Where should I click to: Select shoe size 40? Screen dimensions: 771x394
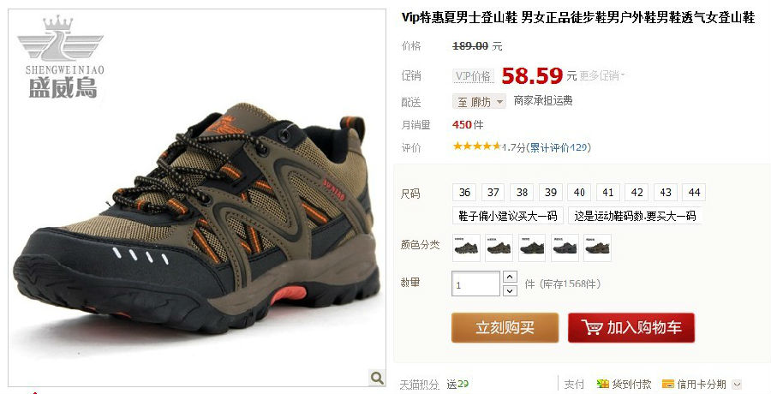coord(579,193)
